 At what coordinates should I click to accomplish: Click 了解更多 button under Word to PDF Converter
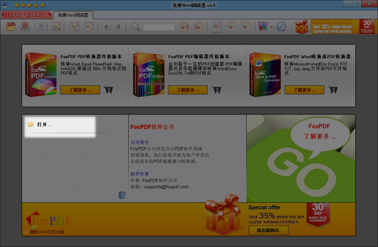point(304,90)
